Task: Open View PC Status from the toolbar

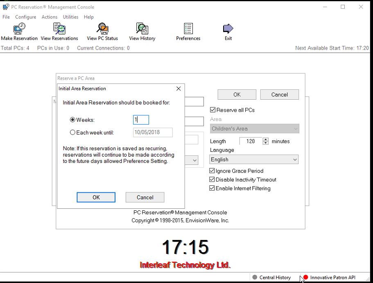Action: (x=102, y=32)
